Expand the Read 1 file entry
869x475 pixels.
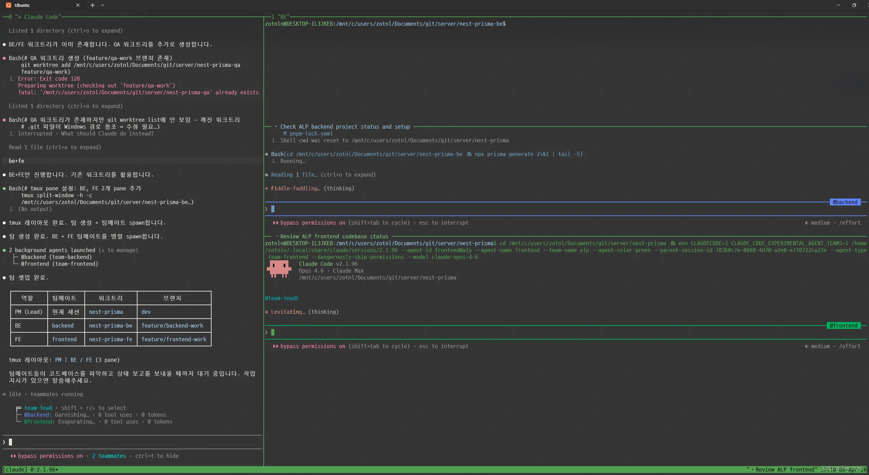55,147
